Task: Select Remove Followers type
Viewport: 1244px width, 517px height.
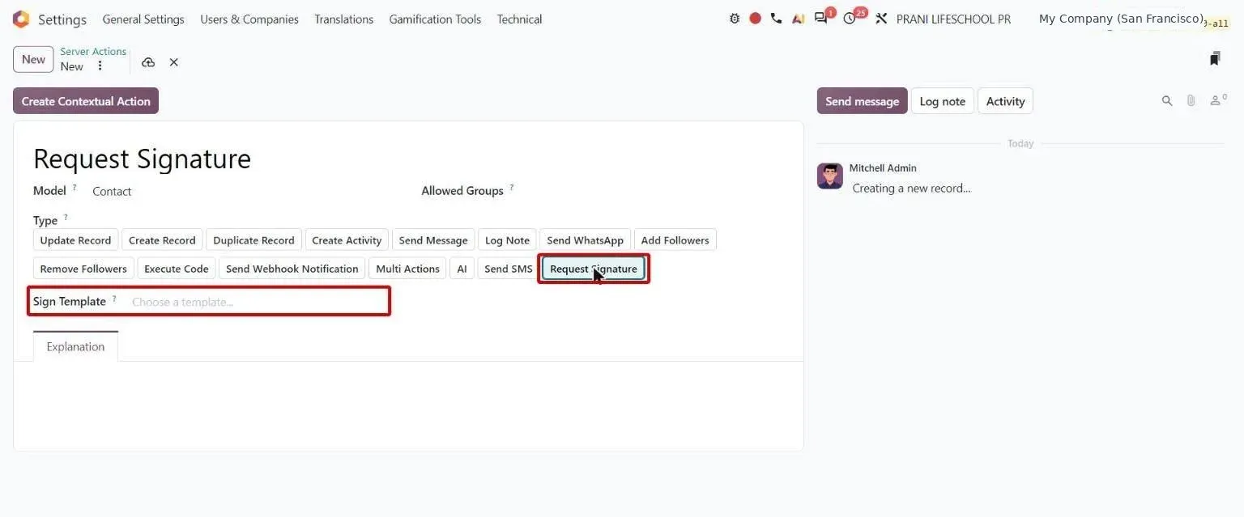Action: point(83,269)
